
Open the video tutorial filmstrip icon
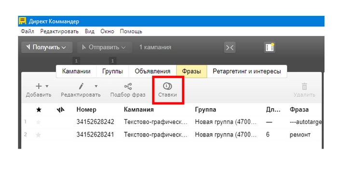(x=270, y=47)
